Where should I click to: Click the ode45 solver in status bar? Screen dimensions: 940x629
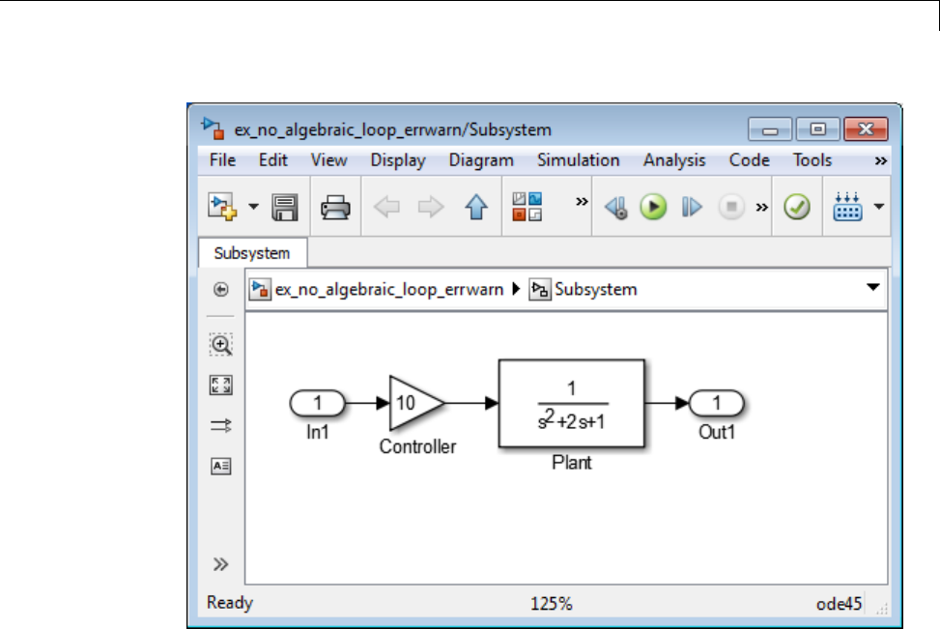(840, 604)
